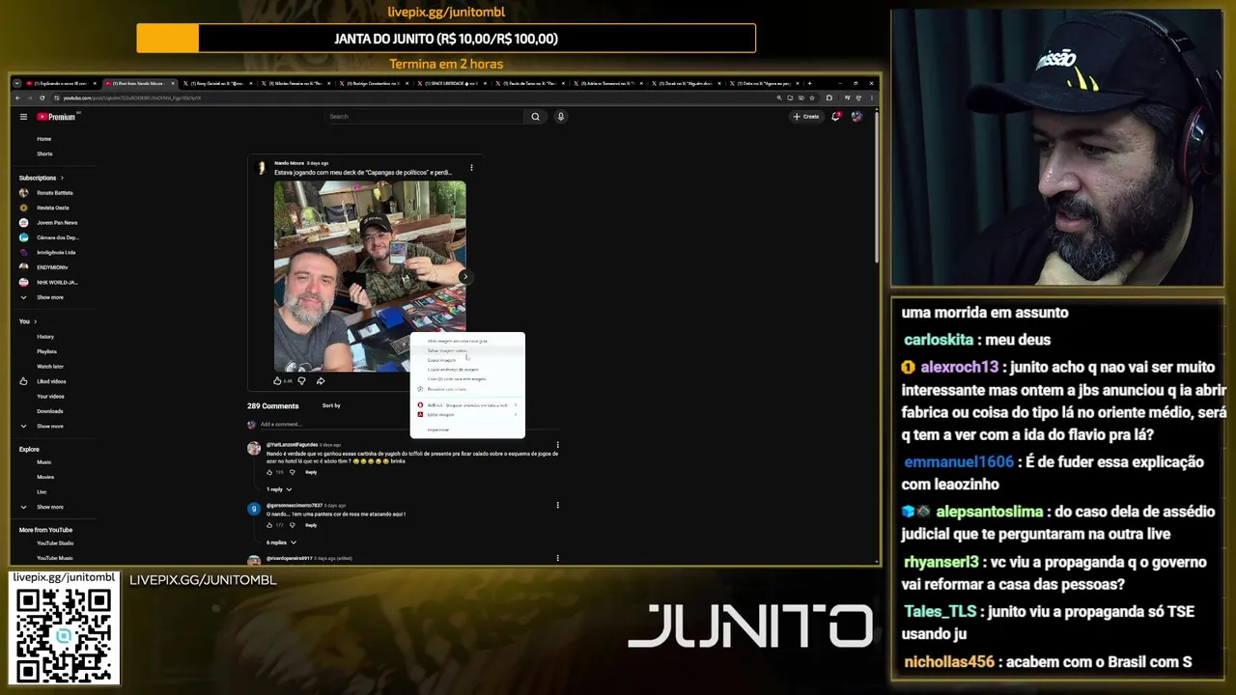The image size is (1236, 695).
Task: Choose Salvar imagem como in context menu
Action: [x=467, y=350]
